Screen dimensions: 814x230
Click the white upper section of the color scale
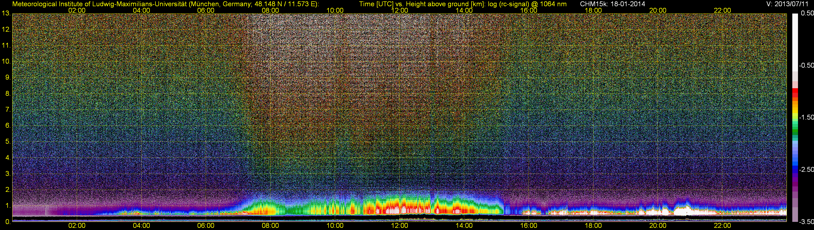click(795, 42)
